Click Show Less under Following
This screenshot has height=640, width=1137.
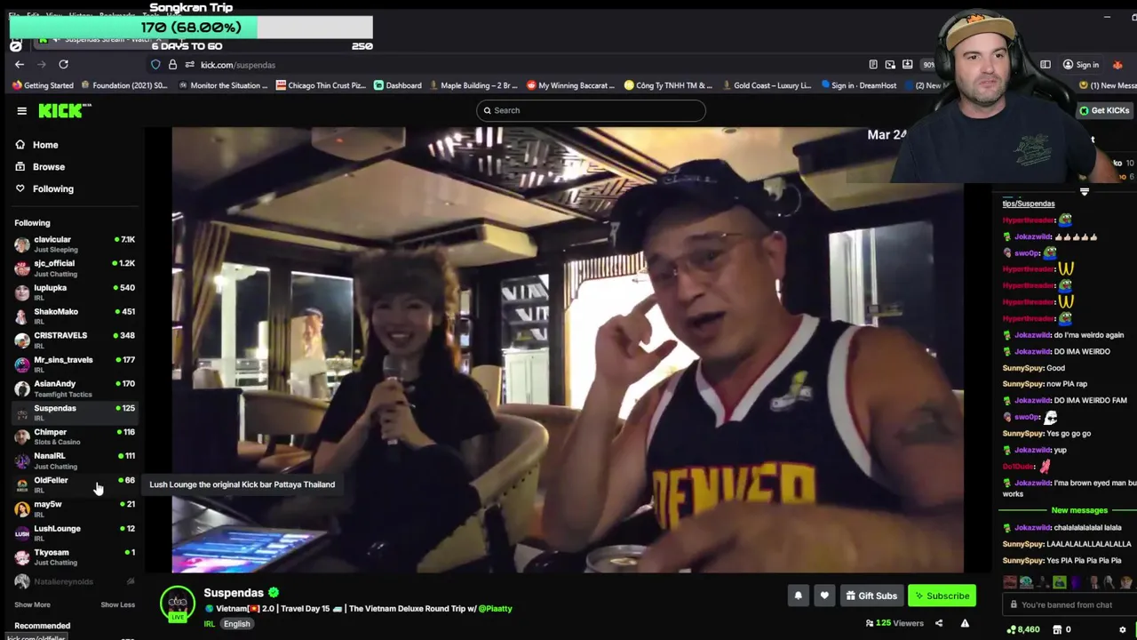coord(117,604)
